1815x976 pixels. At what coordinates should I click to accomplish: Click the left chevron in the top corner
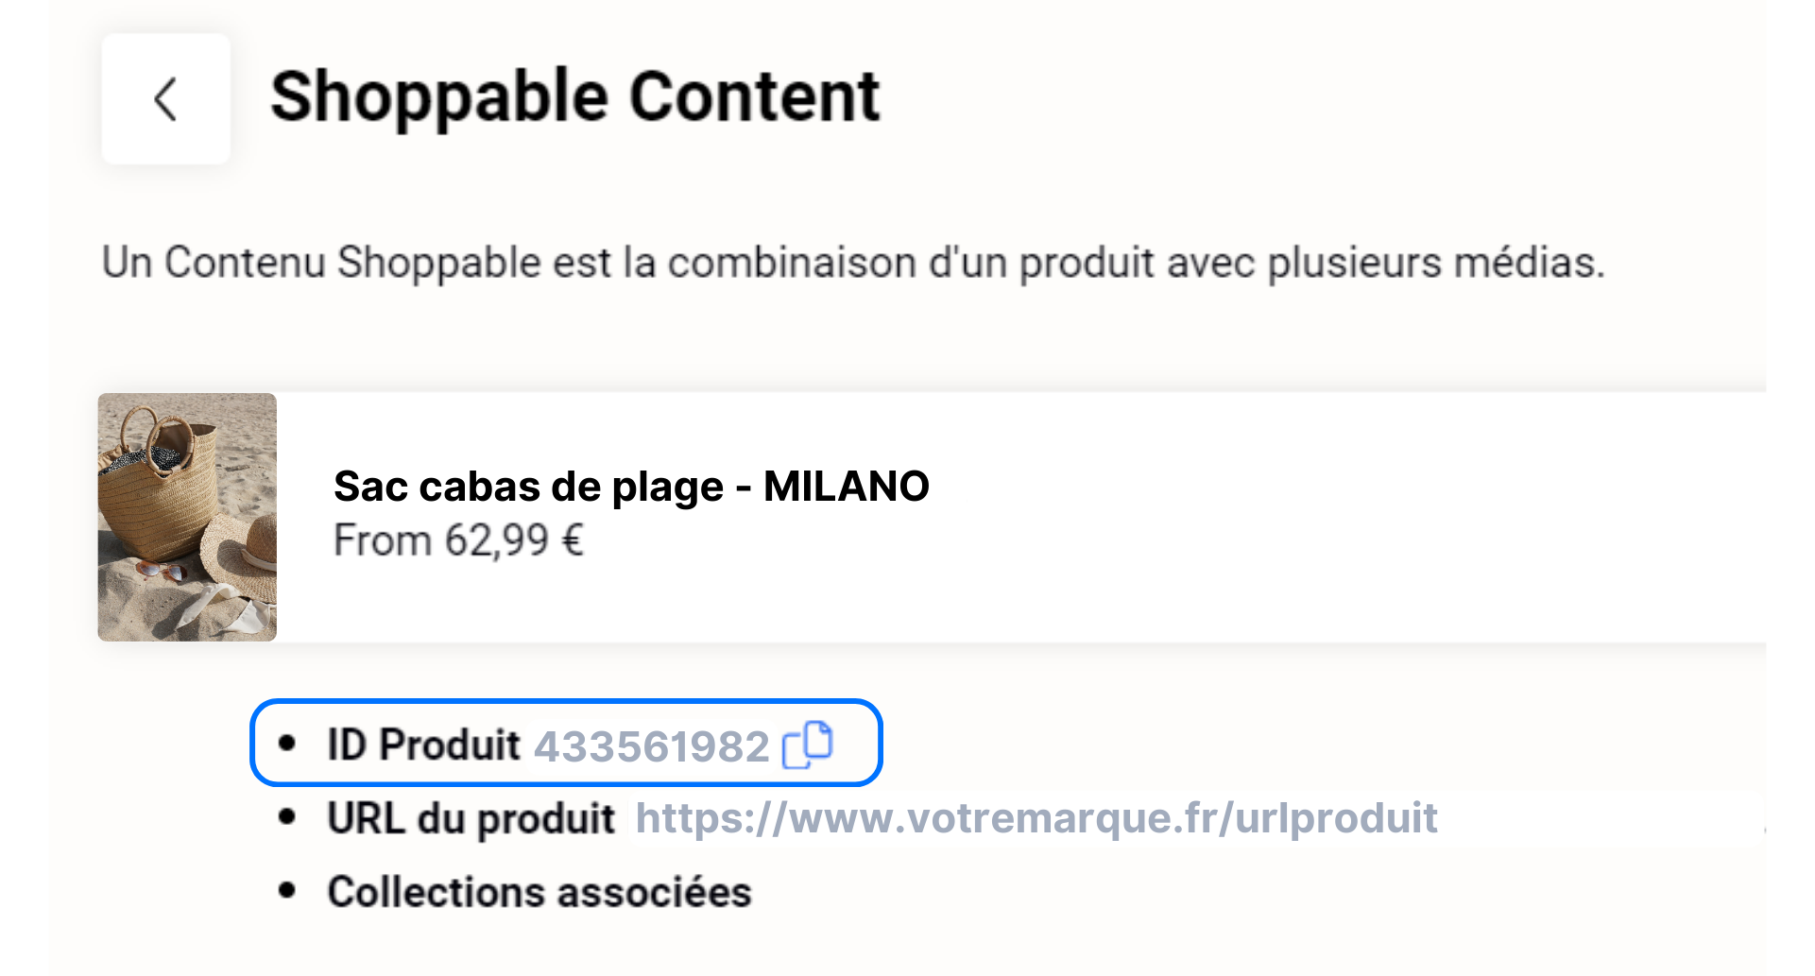(166, 98)
